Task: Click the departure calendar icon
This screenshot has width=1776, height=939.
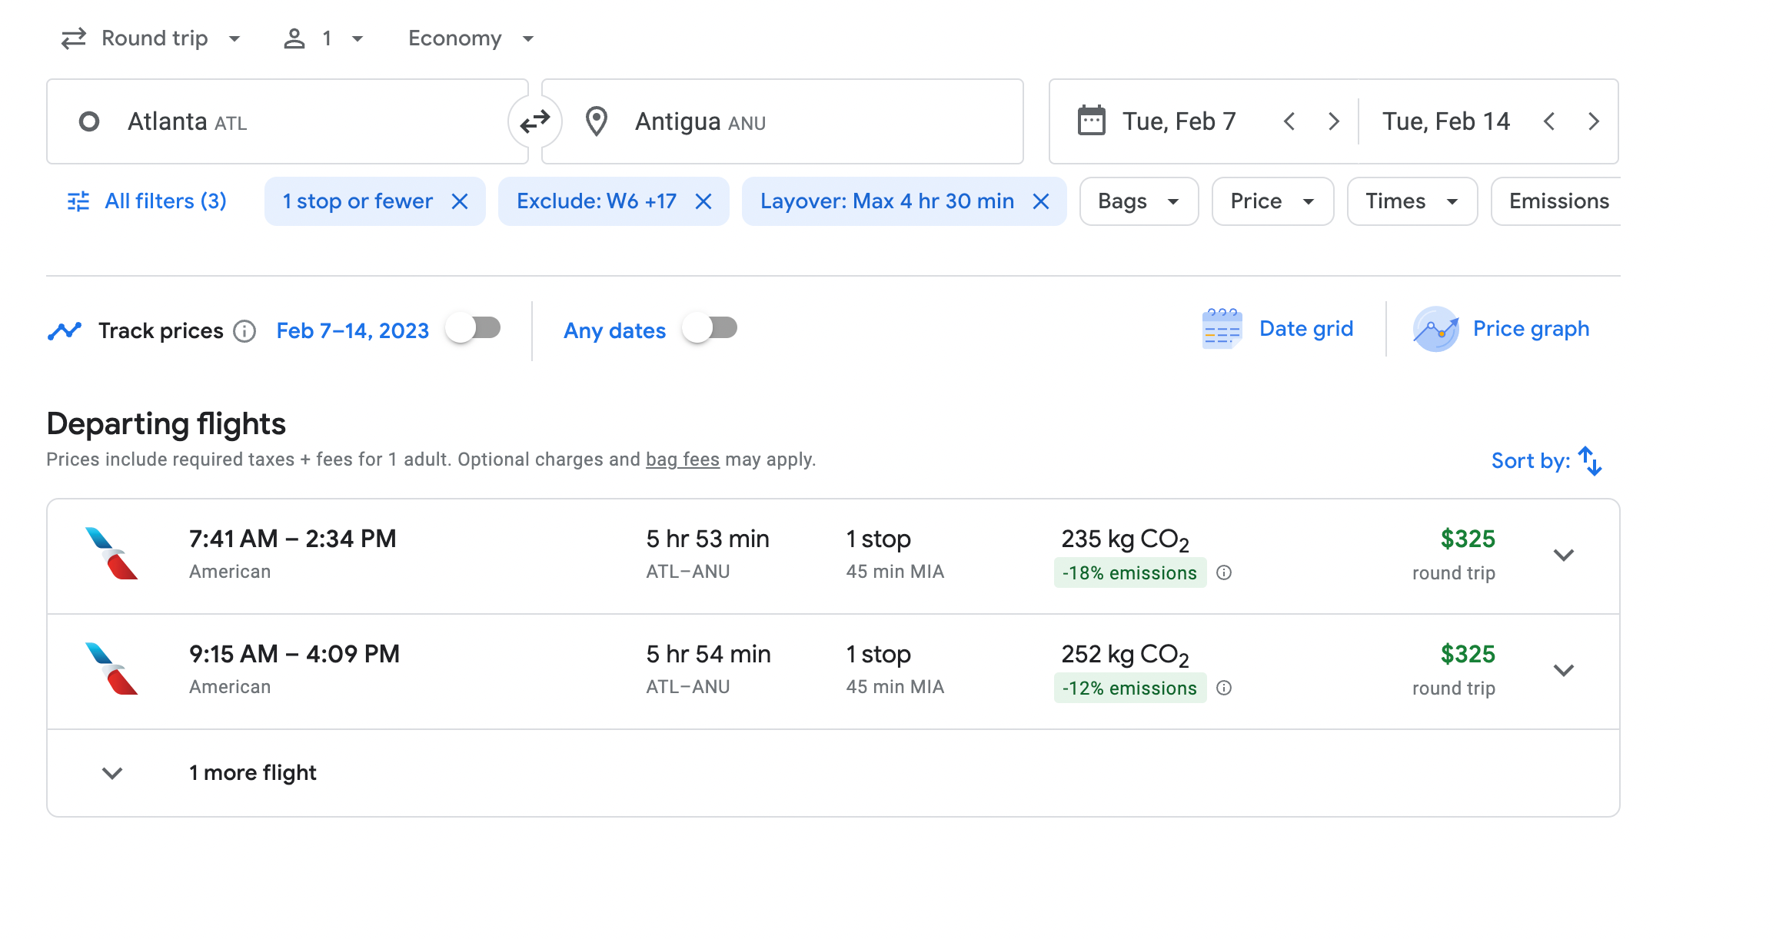Action: pos(1091,121)
